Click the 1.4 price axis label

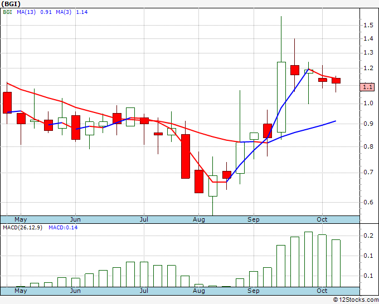[368, 38]
